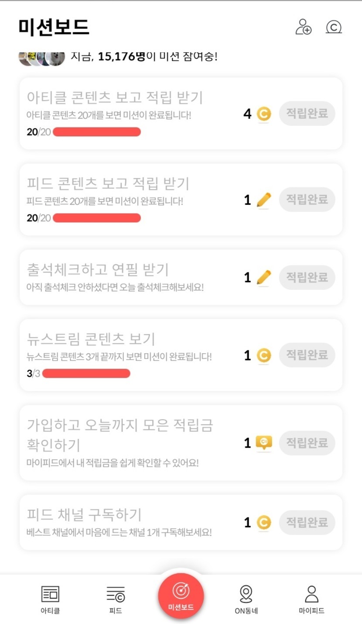The width and height of the screenshot is (362, 624).
Task: Click the 20/20 progress bar of 피드 콘텐츠 mission
Action: point(97,218)
